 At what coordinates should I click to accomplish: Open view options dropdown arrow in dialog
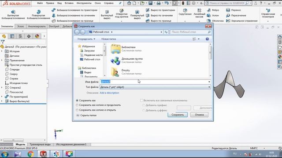coord(199,39)
